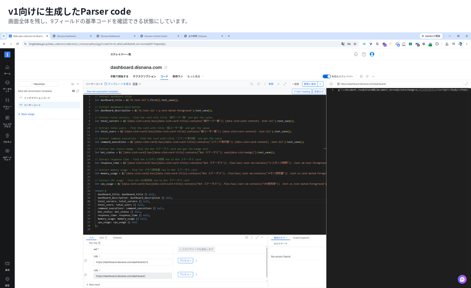Open 請求 billing in the sidebar
The height and width of the screenshot is (288, 471).
coord(7,266)
